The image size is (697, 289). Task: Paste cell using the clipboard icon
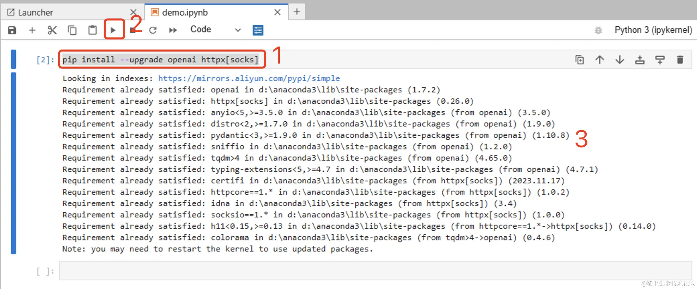[x=92, y=30]
